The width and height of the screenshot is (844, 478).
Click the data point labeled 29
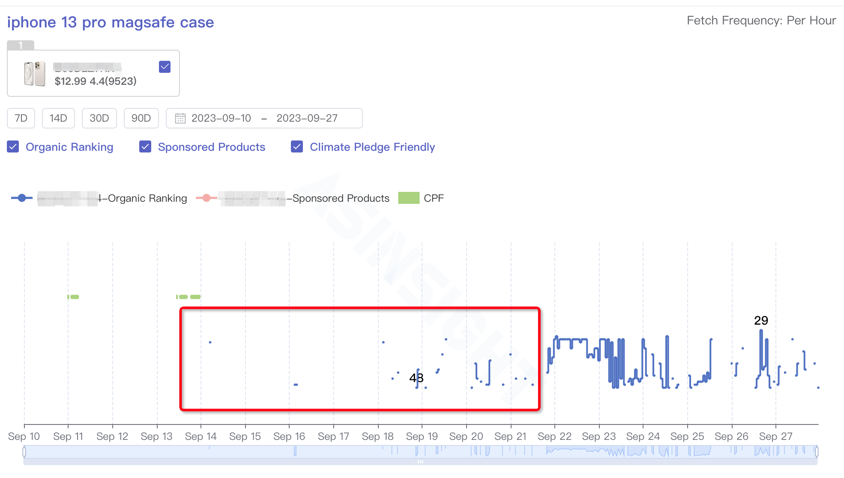pyautogui.click(x=761, y=330)
